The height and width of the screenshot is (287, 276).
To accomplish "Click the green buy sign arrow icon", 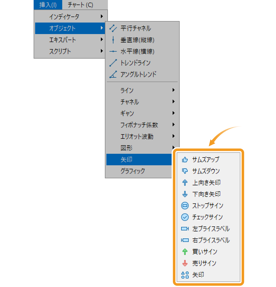I will (x=185, y=252).
